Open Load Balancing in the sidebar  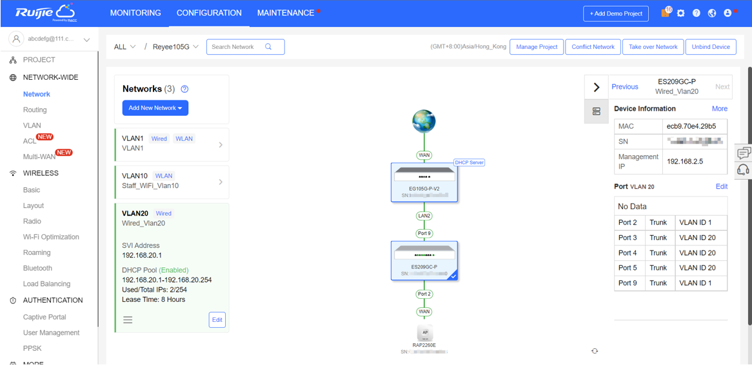(47, 284)
